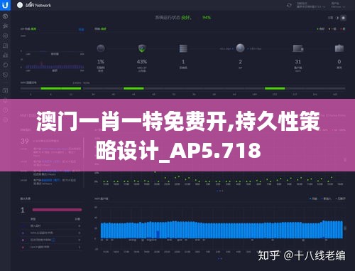Open the Clients sidebar icon
Viewport: 355px width, 271px height.
[x=5, y=46]
